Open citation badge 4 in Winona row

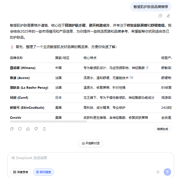tap(147, 68)
